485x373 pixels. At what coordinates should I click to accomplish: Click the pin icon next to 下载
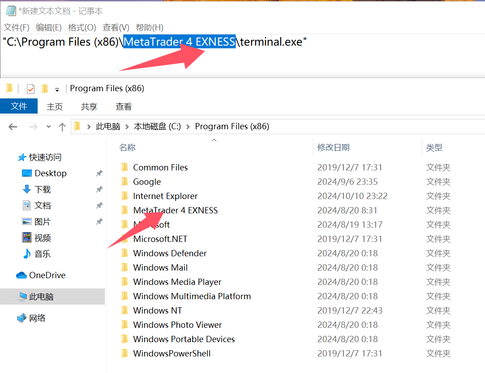(x=100, y=190)
